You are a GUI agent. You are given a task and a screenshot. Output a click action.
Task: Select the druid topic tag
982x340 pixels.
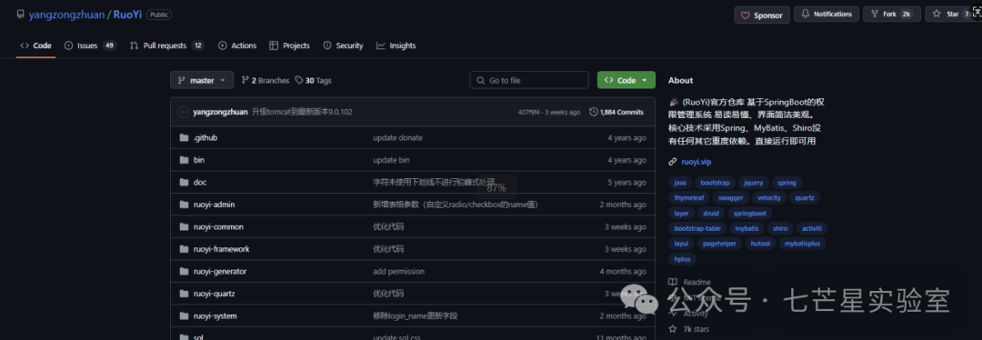[711, 213]
